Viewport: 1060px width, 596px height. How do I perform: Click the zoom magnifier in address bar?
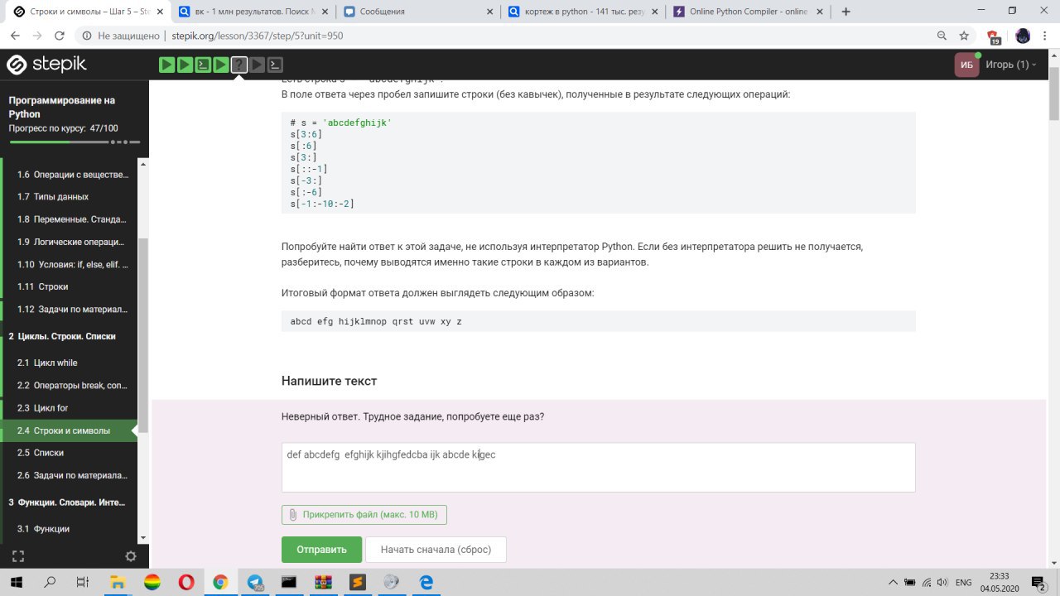(942, 36)
